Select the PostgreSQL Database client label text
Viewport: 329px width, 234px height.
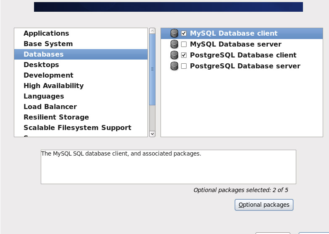click(x=243, y=55)
